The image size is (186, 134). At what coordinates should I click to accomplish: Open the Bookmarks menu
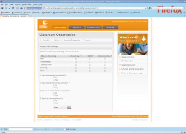pyautogui.click(x=26, y=4)
